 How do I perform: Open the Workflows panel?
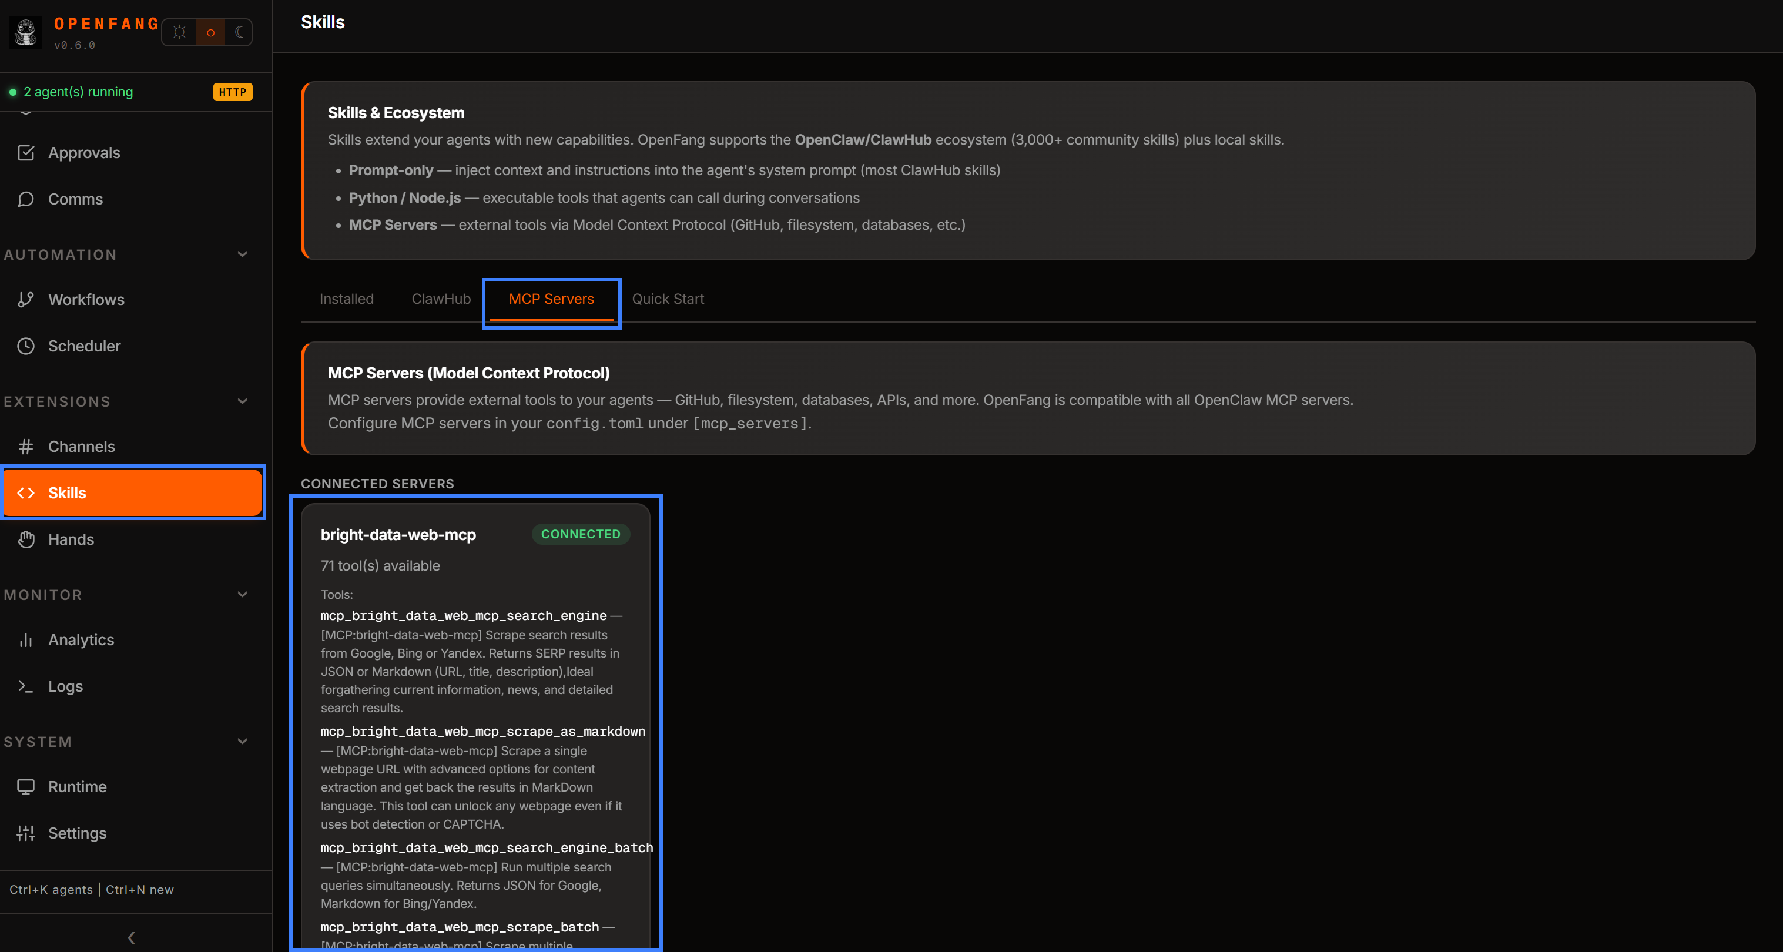pyautogui.click(x=85, y=299)
